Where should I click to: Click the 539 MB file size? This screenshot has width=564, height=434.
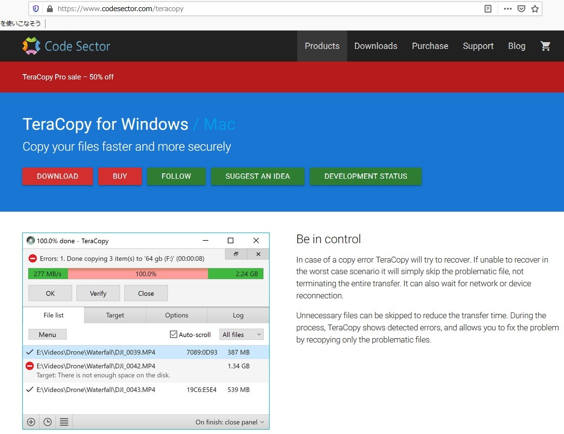(x=239, y=389)
